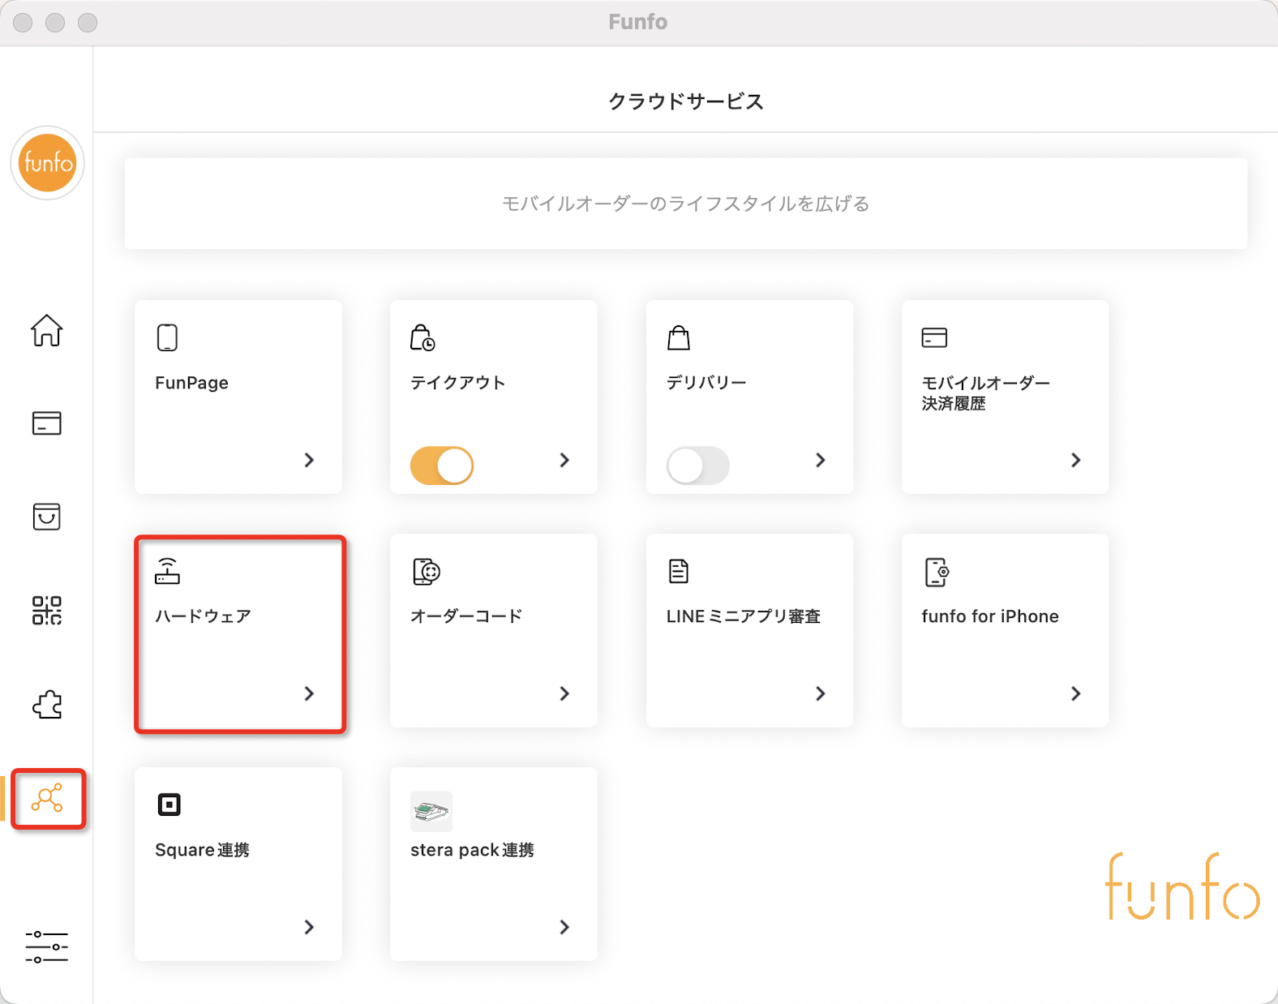Maximize the Funfo window
The image size is (1278, 1004).
click(x=88, y=23)
